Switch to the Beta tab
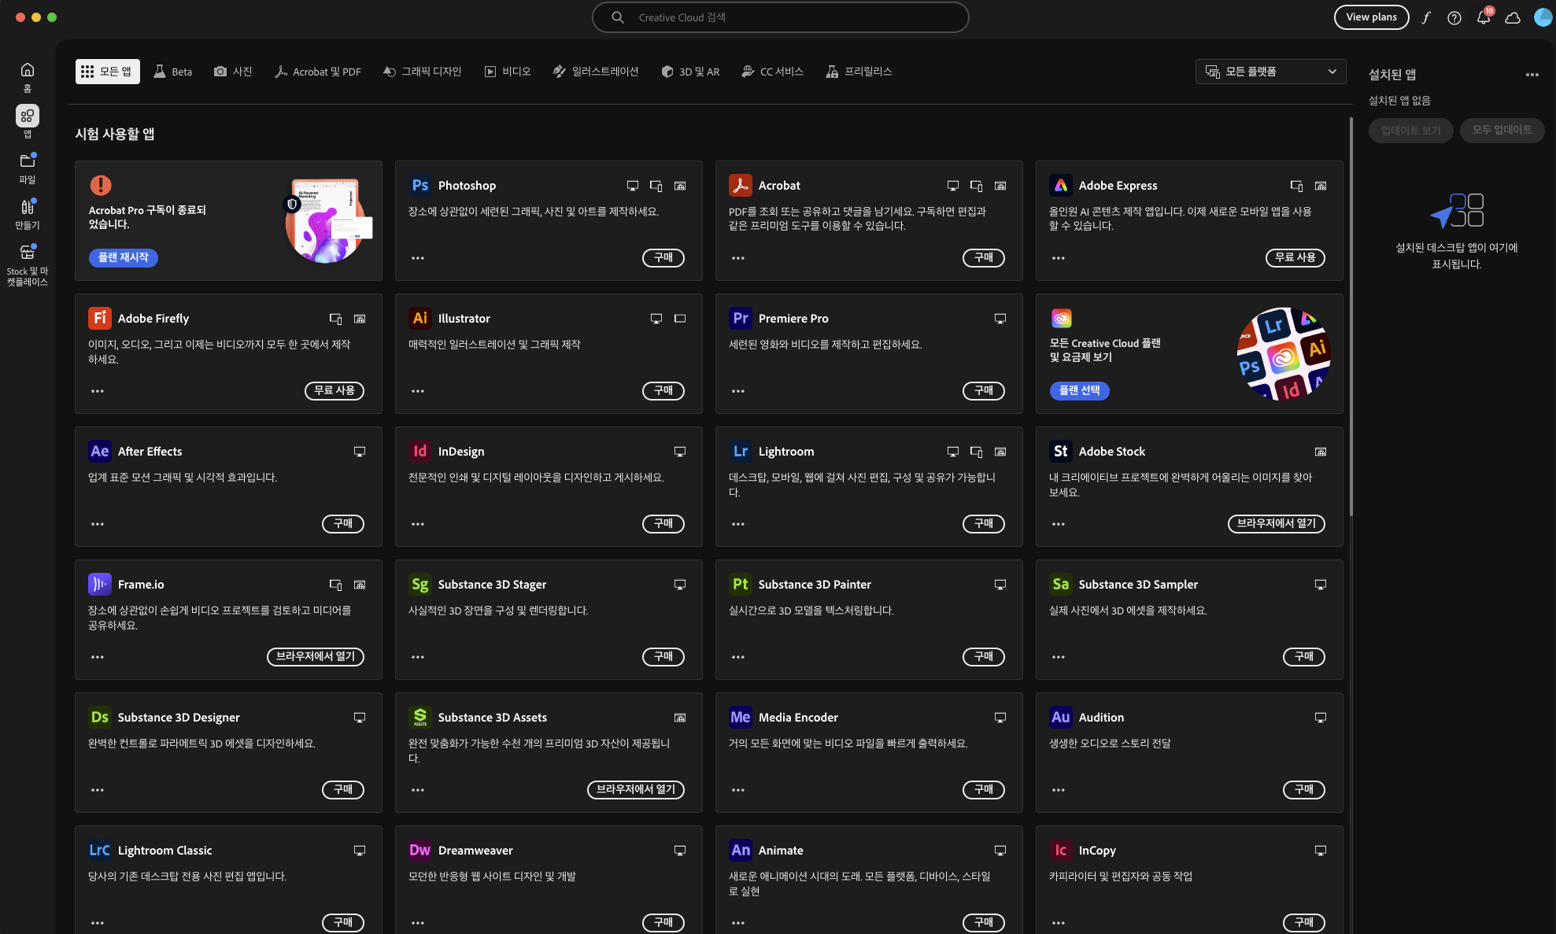 coord(173,72)
